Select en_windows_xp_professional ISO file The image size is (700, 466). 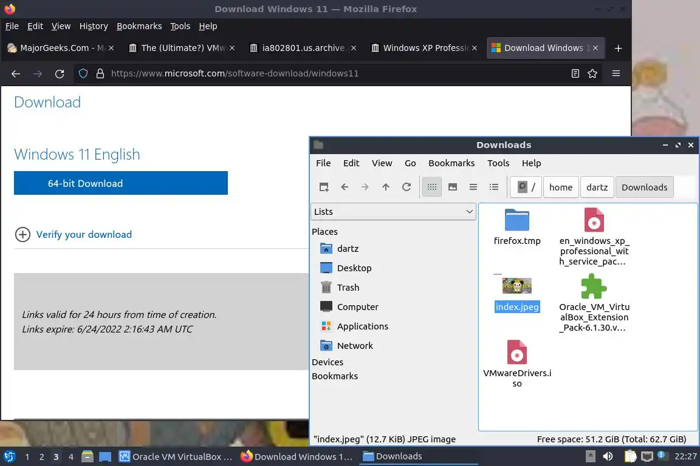(x=594, y=237)
